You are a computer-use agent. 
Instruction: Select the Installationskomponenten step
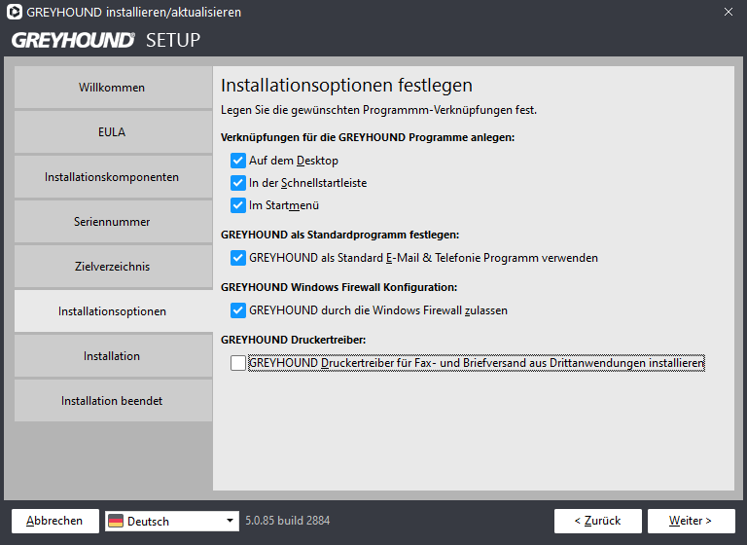coord(114,177)
